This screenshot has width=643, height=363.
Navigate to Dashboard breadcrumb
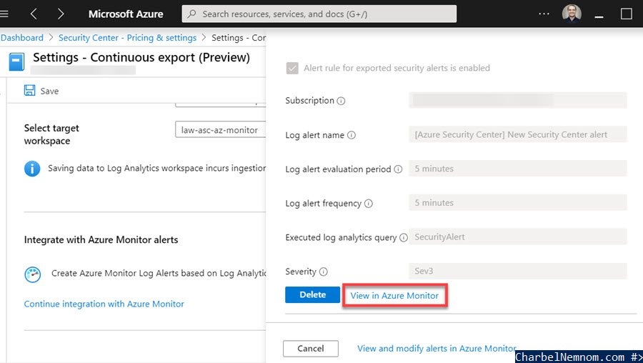pyautogui.click(x=21, y=38)
